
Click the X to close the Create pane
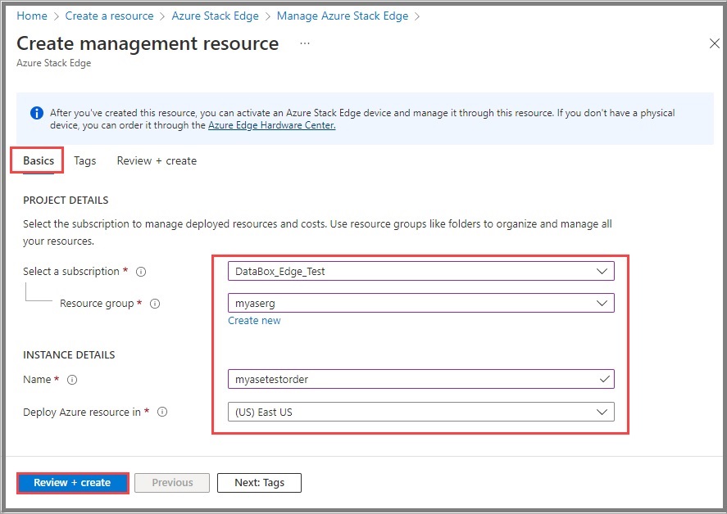pos(714,43)
